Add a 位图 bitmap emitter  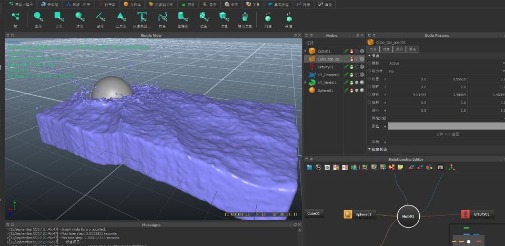tap(203, 16)
